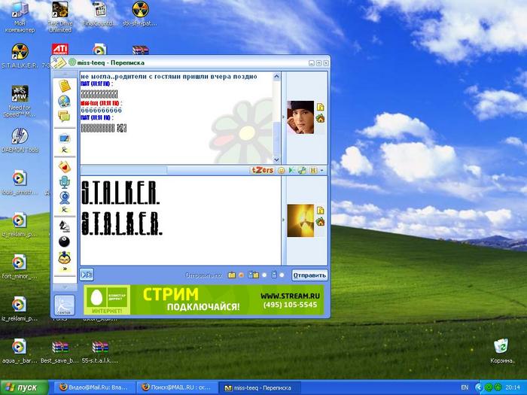Screen dimensions: 527x395
Task: Collapse contact avatar panel arrow
Action: 283,117
